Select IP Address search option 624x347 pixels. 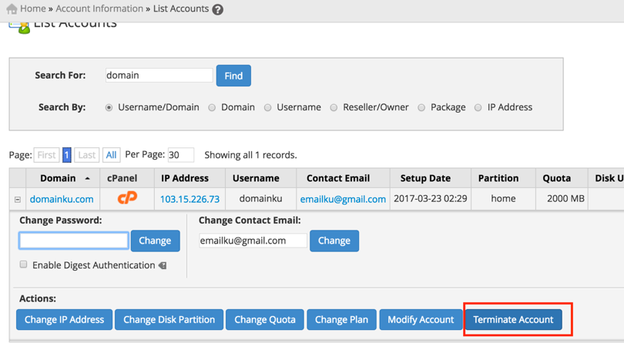coord(478,107)
